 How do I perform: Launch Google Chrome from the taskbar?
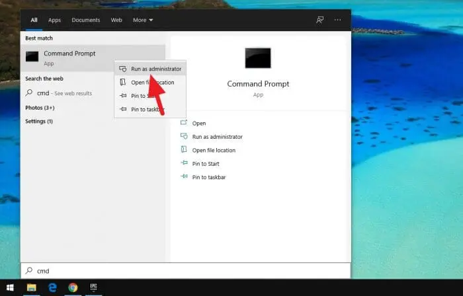pos(73,287)
